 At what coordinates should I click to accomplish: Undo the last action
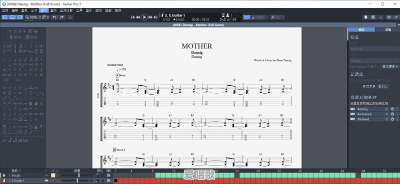tap(54, 17)
